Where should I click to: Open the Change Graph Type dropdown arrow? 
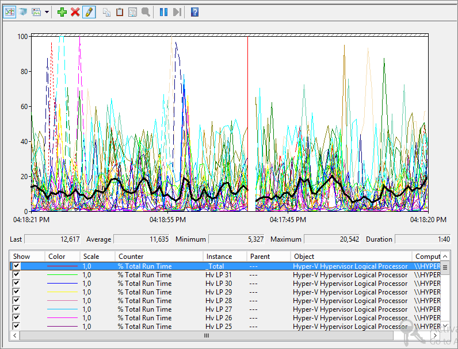click(47, 12)
